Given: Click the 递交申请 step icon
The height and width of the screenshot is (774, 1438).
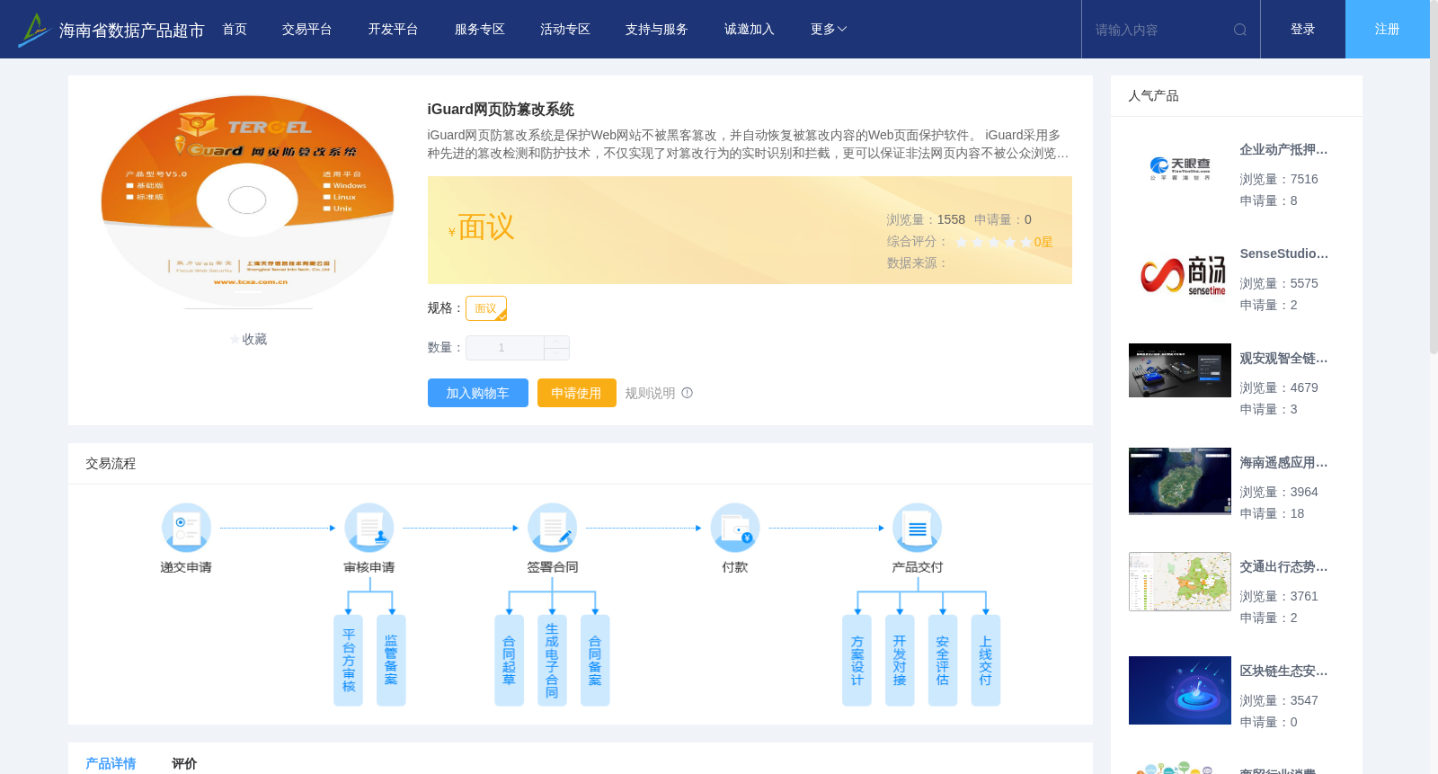Looking at the screenshot, I should [x=186, y=528].
